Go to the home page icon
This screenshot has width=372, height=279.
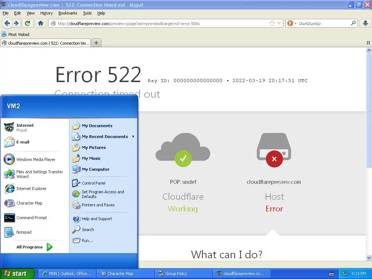(x=41, y=23)
